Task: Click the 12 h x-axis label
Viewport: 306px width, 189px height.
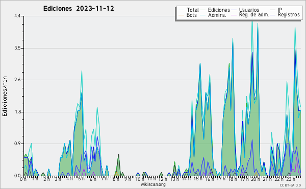Action: pyautogui.click(x=163, y=179)
